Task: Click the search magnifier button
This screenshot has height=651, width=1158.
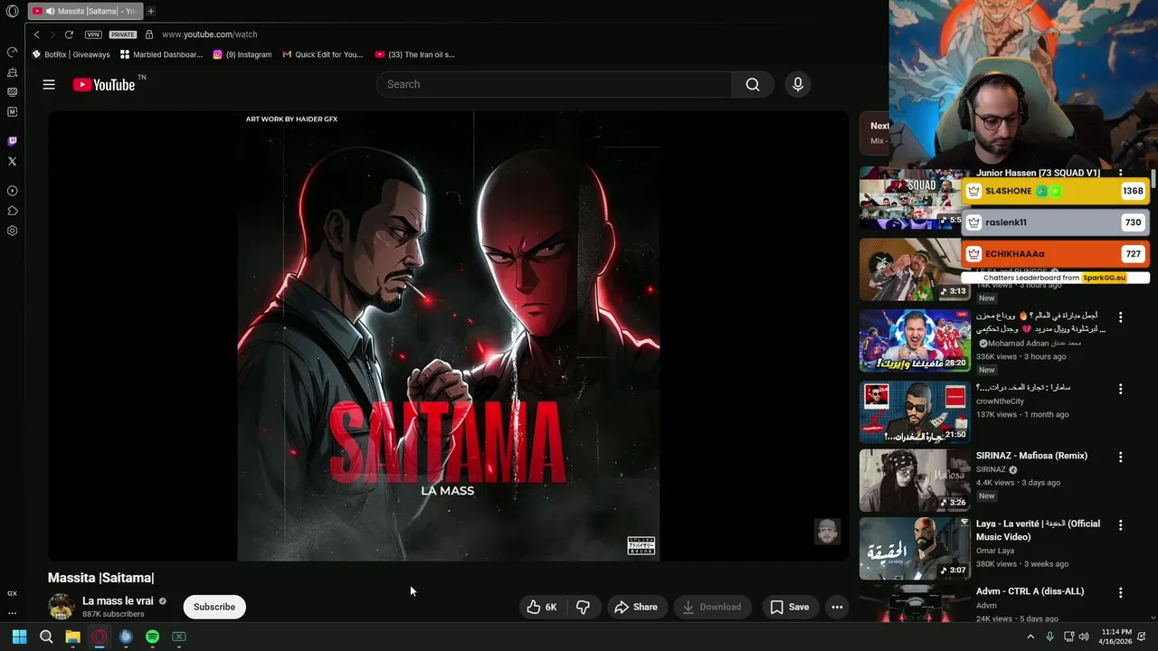Action: [753, 84]
